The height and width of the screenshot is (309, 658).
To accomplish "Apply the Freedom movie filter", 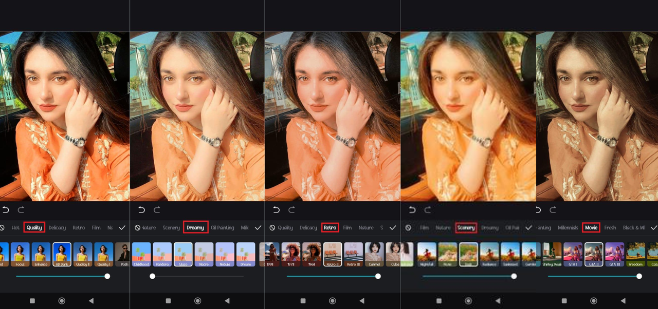I will tap(635, 255).
